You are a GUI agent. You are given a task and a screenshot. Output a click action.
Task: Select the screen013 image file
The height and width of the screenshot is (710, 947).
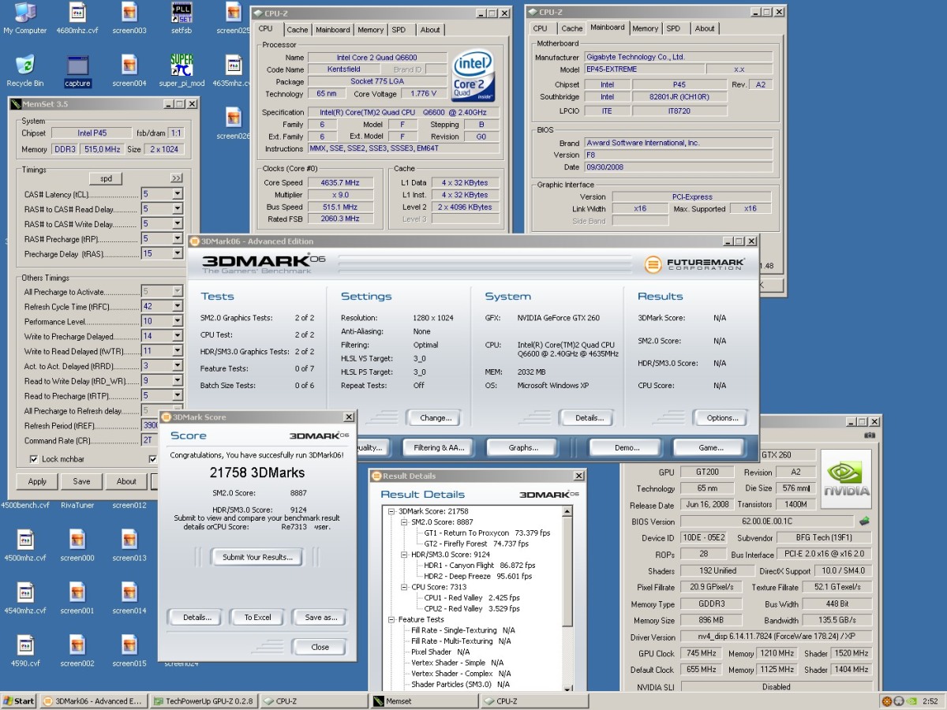click(129, 545)
